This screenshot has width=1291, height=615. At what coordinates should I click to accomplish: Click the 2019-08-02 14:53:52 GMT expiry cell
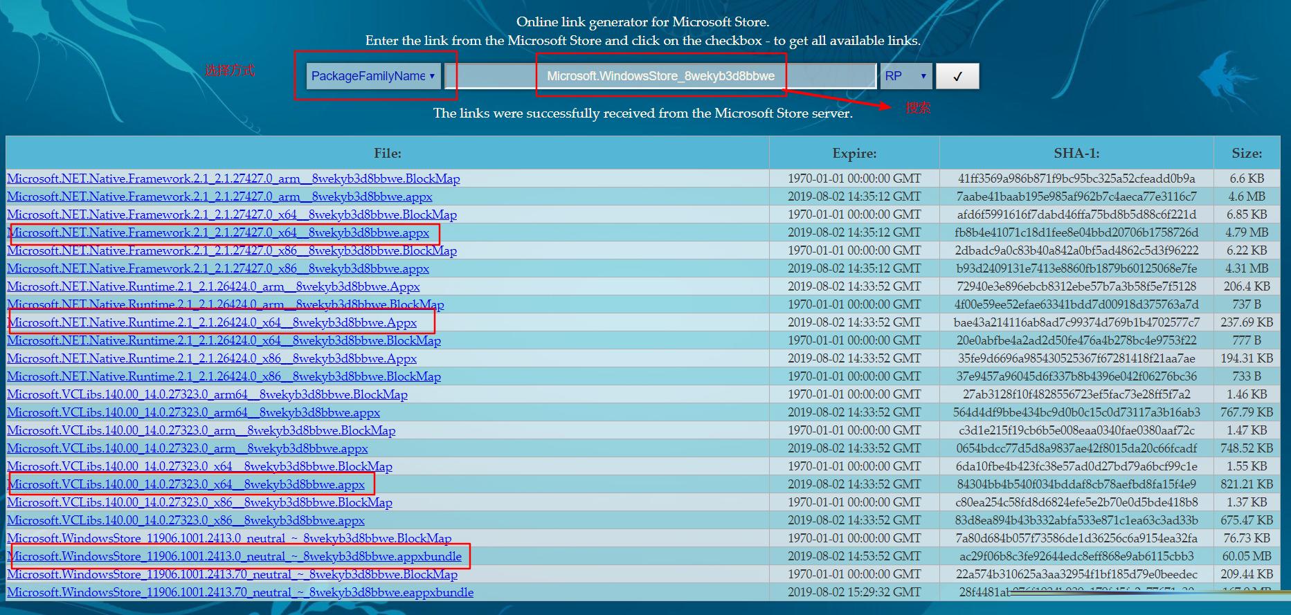(854, 556)
